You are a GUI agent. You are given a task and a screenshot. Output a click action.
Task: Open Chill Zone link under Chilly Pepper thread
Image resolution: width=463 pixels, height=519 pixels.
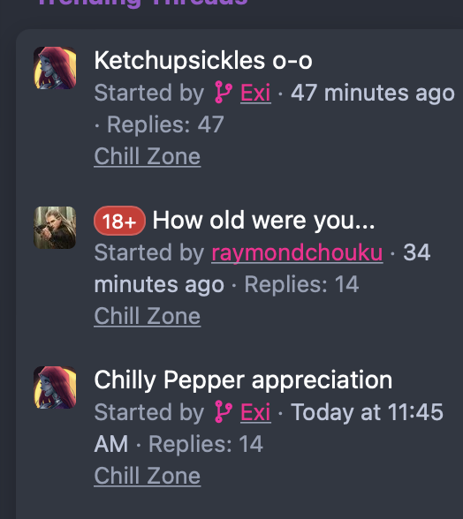pyautogui.click(x=148, y=476)
